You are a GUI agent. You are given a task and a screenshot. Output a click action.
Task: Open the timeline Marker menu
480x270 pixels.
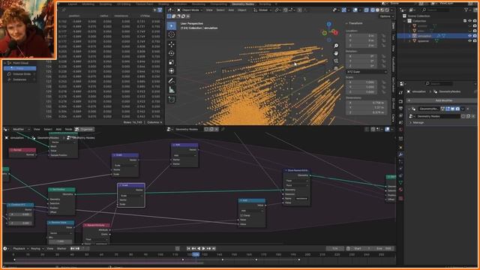tap(61, 248)
